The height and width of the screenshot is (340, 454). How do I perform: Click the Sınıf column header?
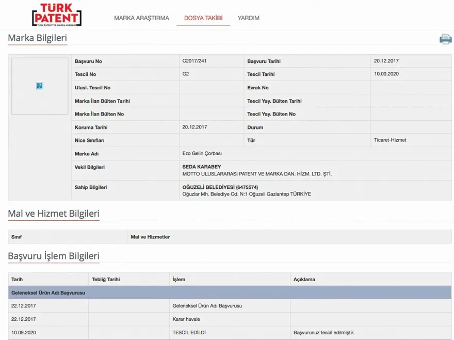tap(17, 237)
